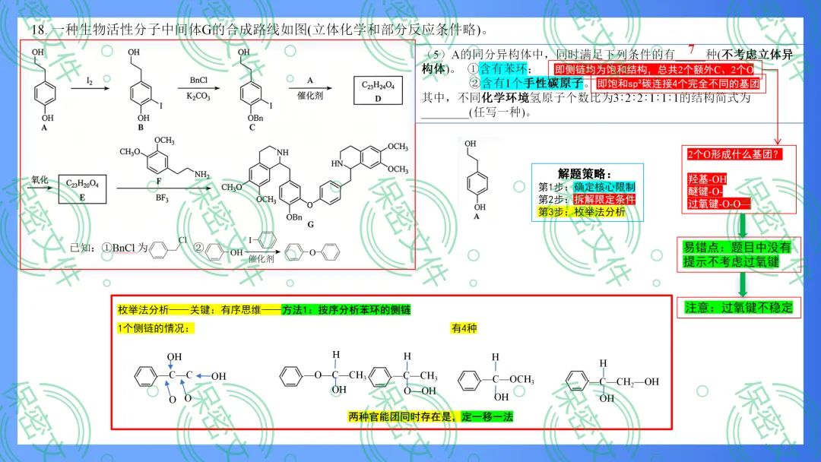Viewport: 821px width, 462px height.
Task: Click the Ph–O–CH(OH)–CH3 structure
Action: (323, 373)
